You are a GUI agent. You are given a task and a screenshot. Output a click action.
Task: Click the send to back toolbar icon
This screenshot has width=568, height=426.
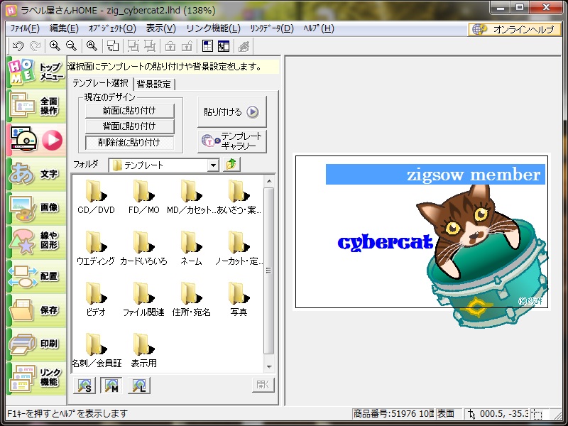150,46
